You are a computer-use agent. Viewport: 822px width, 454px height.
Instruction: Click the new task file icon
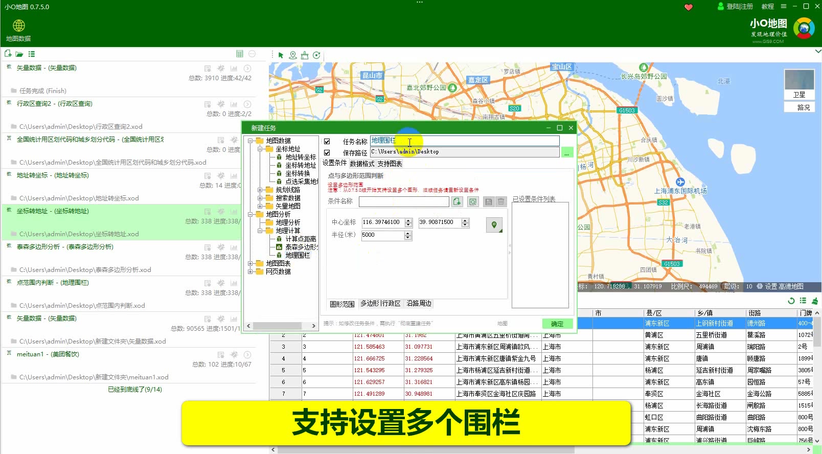[8, 54]
